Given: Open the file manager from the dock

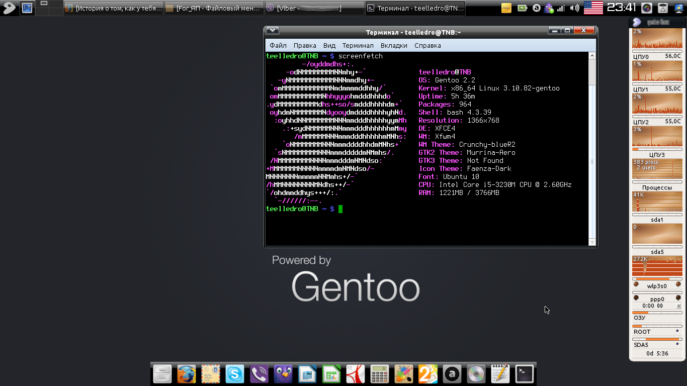Looking at the screenshot, I should [x=162, y=374].
